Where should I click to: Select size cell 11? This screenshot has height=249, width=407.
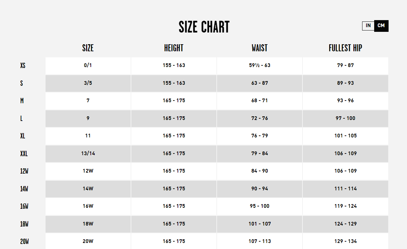coord(88,136)
